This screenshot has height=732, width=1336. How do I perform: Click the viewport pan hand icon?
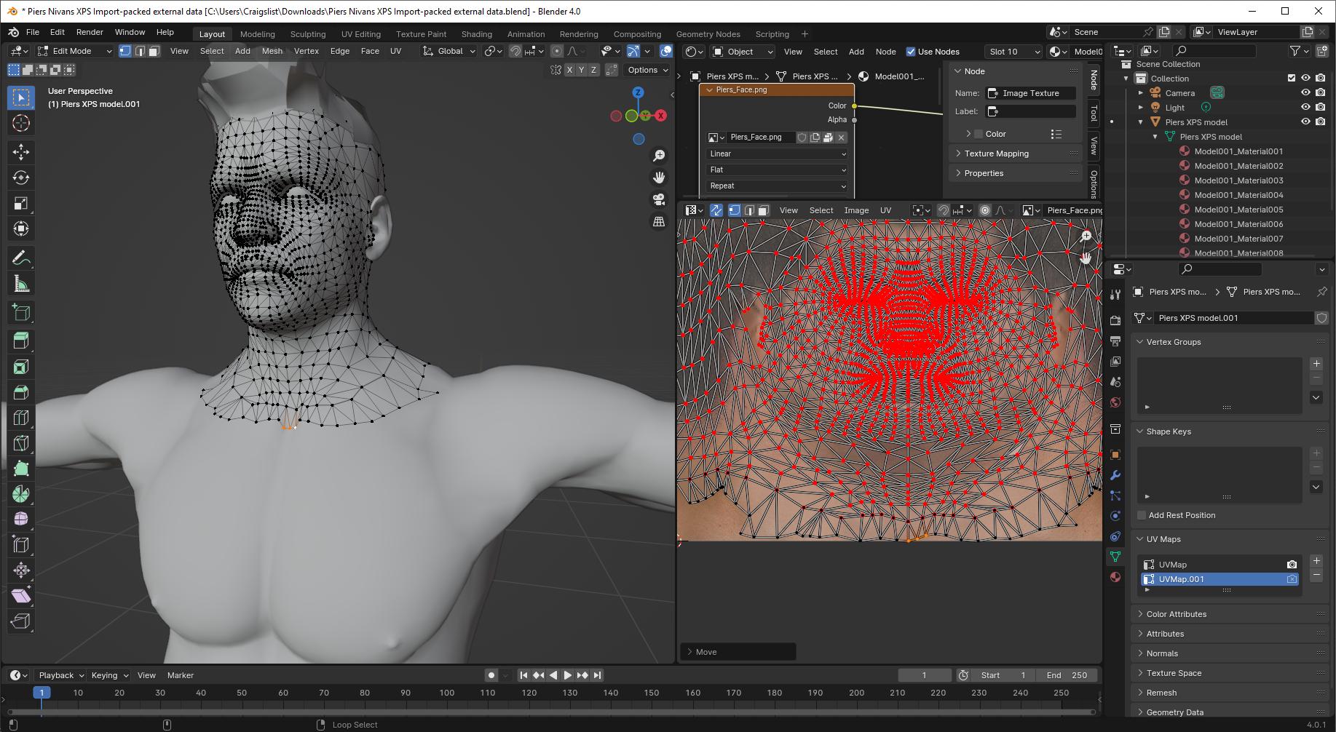[659, 178]
